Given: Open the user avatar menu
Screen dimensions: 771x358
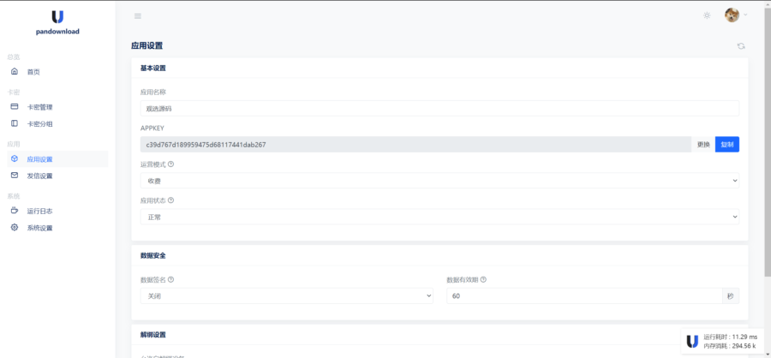Looking at the screenshot, I should pos(732,15).
